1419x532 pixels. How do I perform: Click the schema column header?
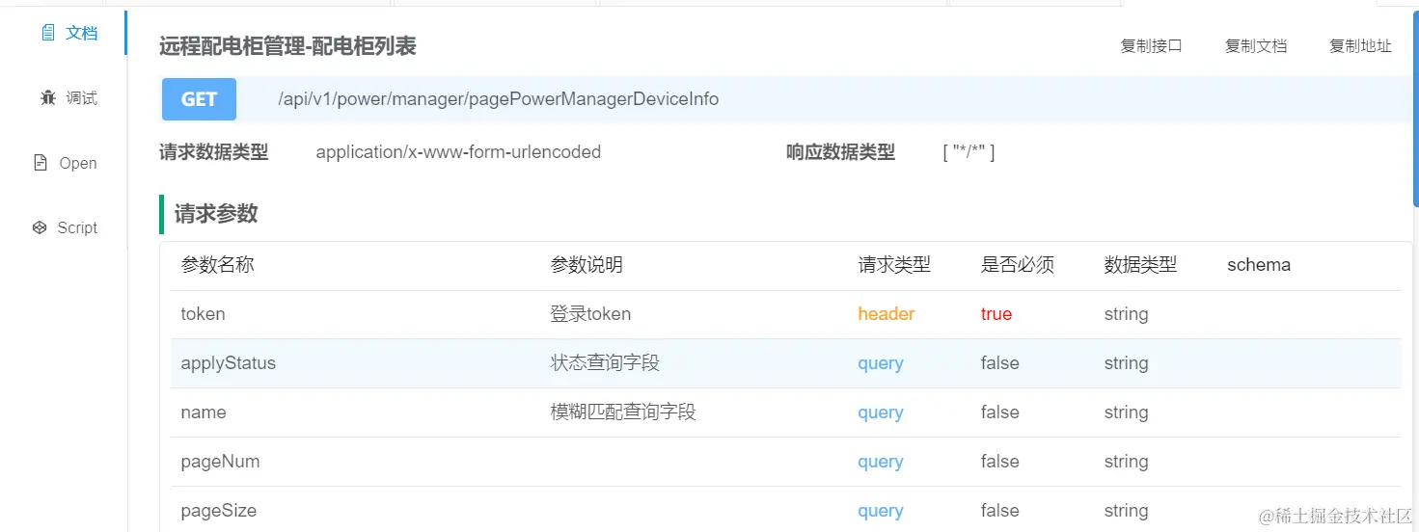1259,265
